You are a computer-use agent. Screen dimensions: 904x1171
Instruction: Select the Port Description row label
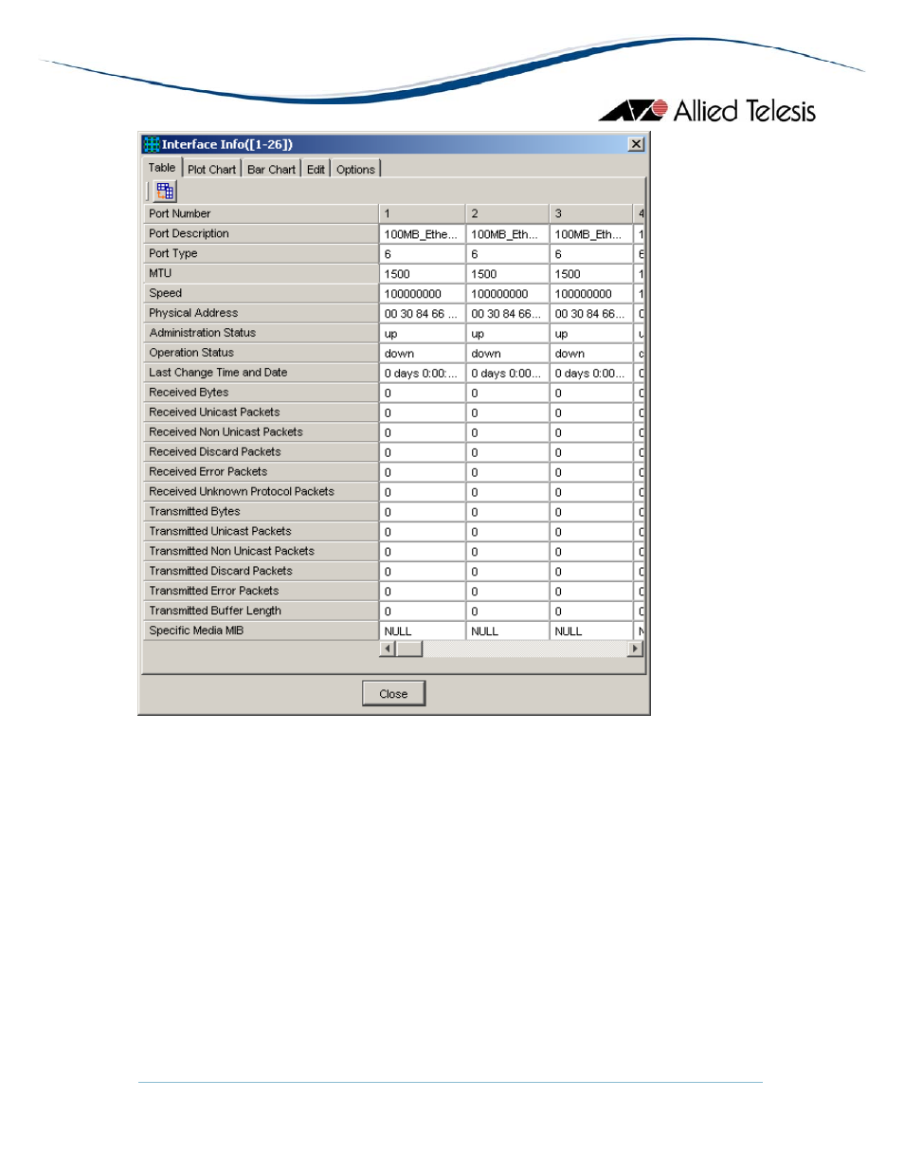[261, 233]
